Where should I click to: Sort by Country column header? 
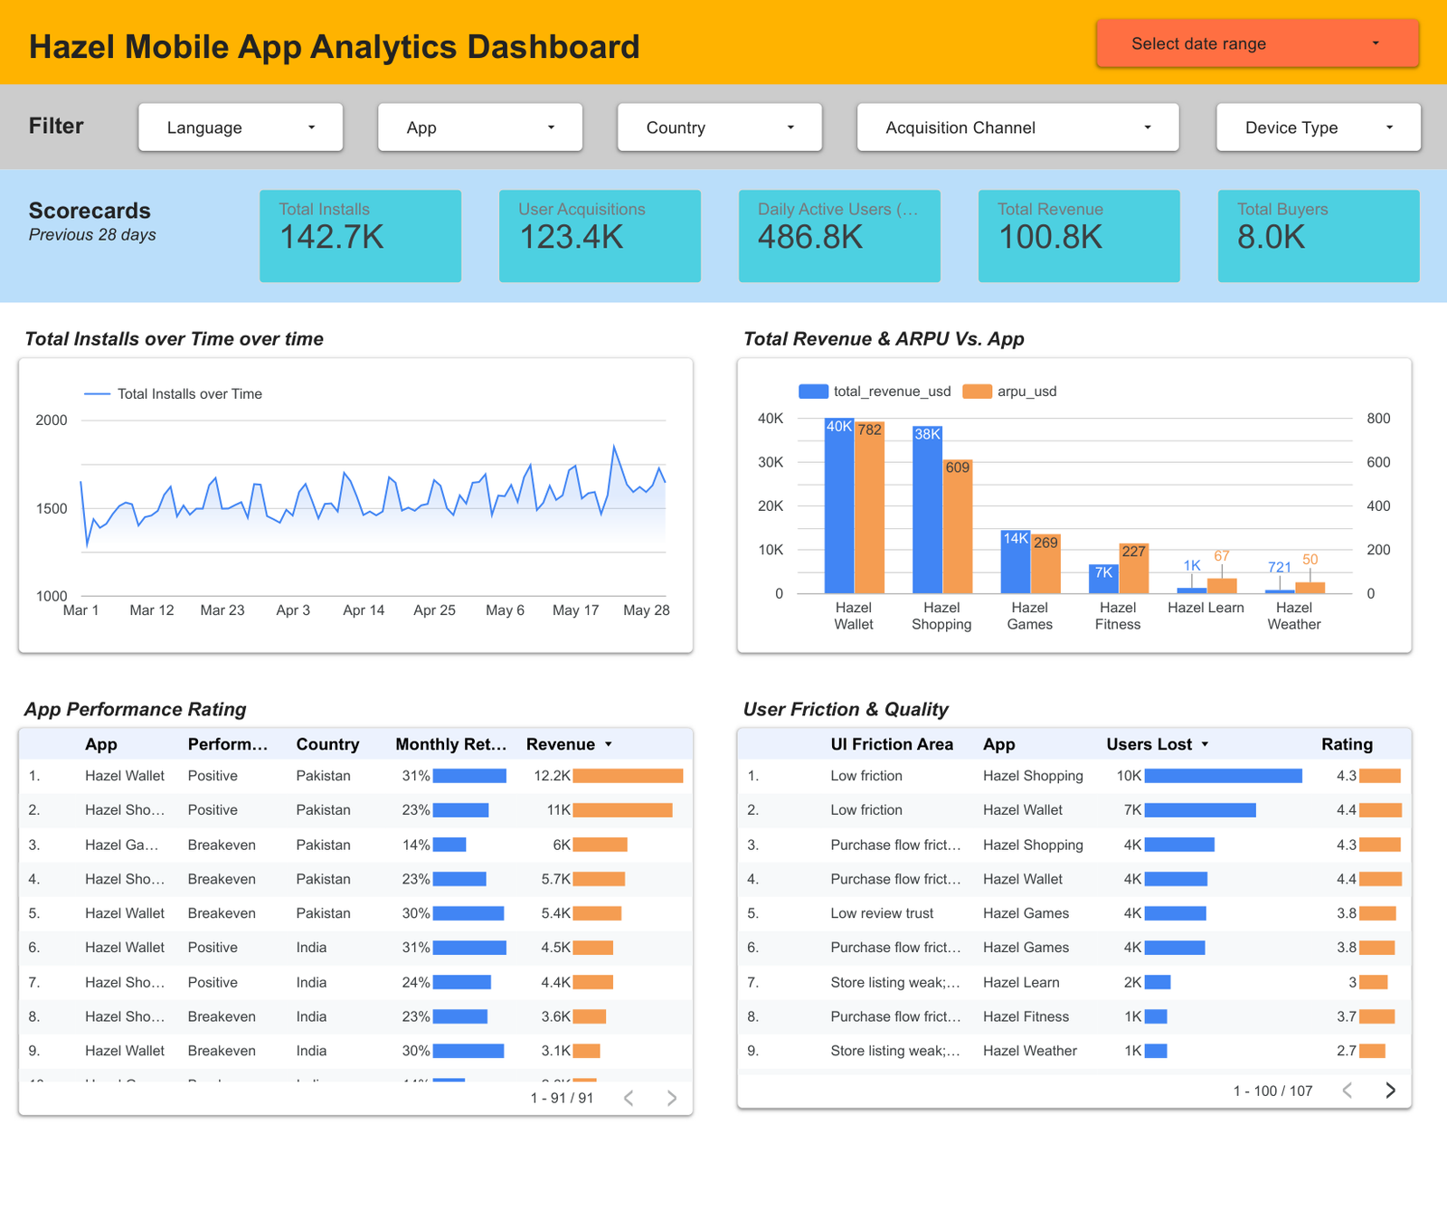(x=327, y=744)
